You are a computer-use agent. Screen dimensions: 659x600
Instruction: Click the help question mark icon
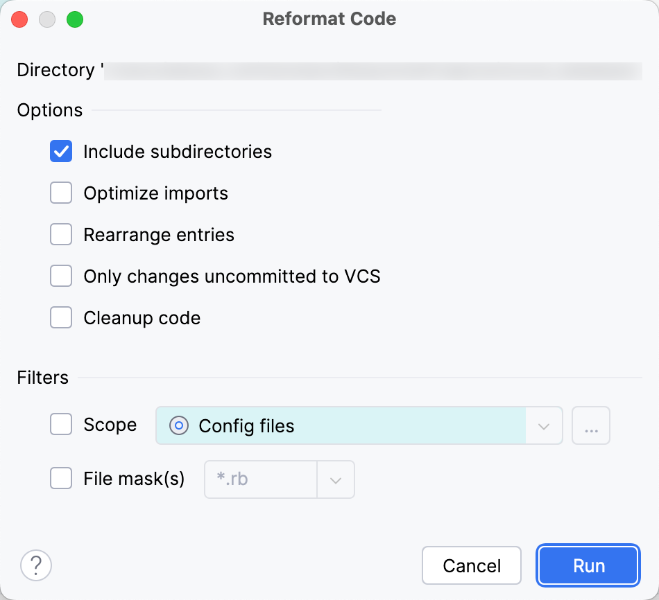[35, 565]
